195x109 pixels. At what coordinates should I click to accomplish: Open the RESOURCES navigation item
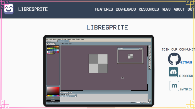tap(148, 9)
